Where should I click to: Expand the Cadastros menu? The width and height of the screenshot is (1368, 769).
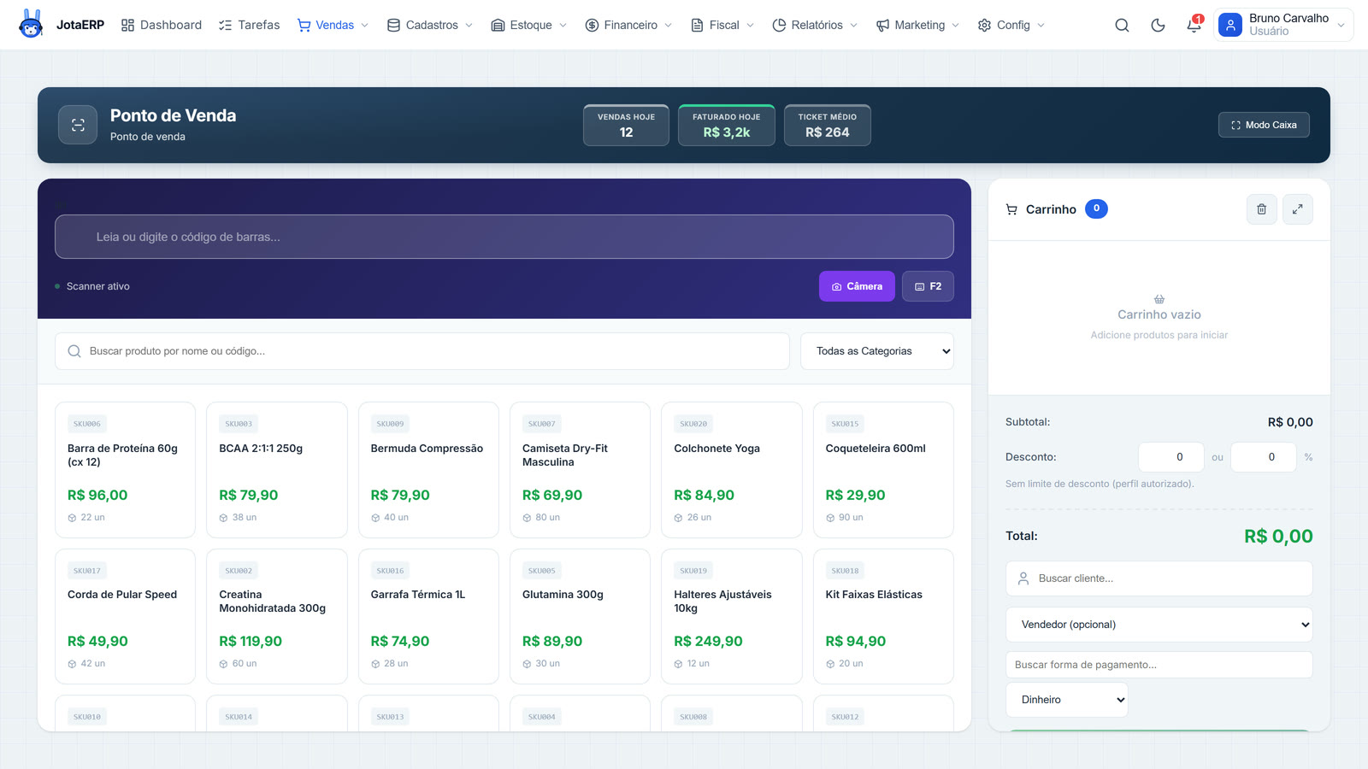coord(430,25)
